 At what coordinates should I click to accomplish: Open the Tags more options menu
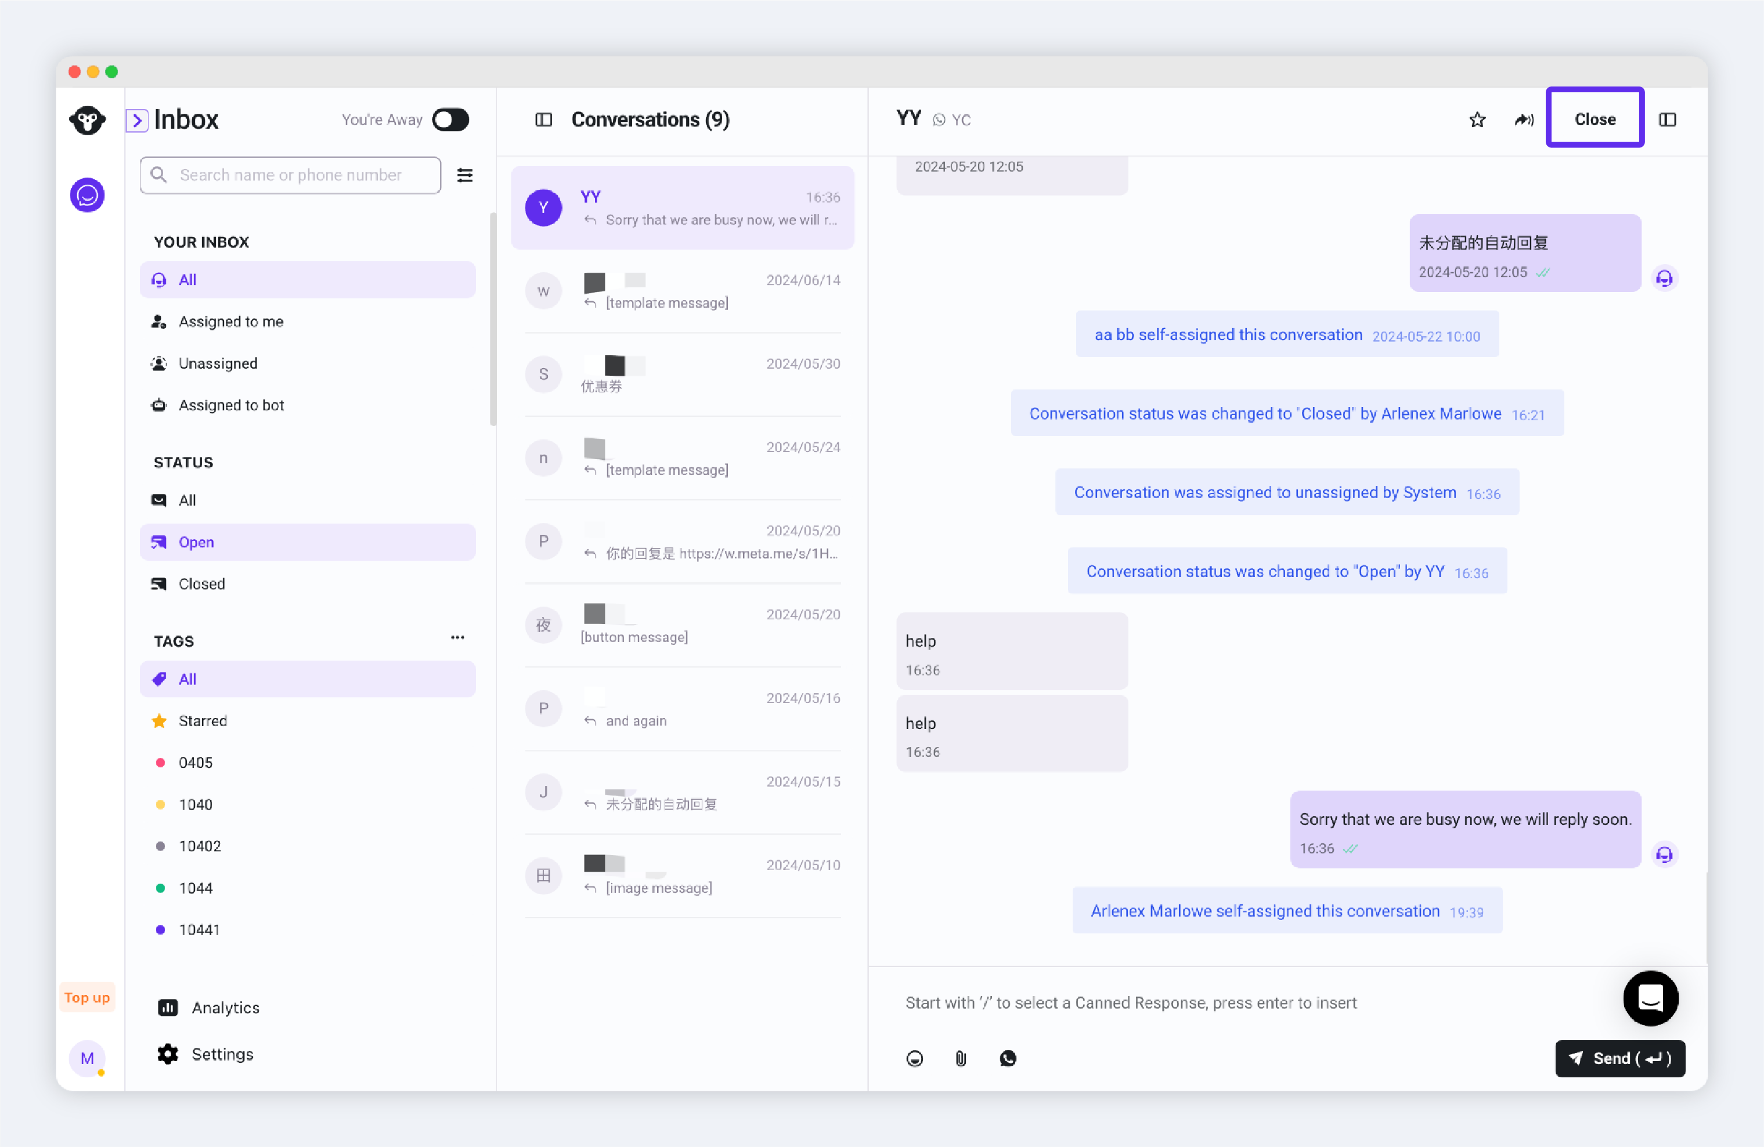coord(457,637)
